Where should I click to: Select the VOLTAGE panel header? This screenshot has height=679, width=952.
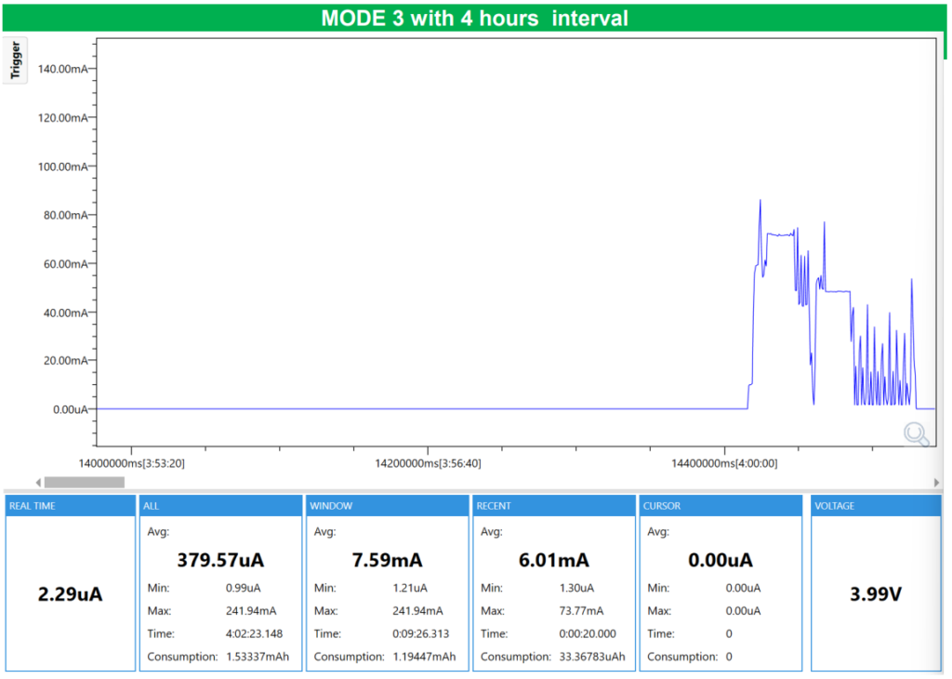(x=875, y=506)
